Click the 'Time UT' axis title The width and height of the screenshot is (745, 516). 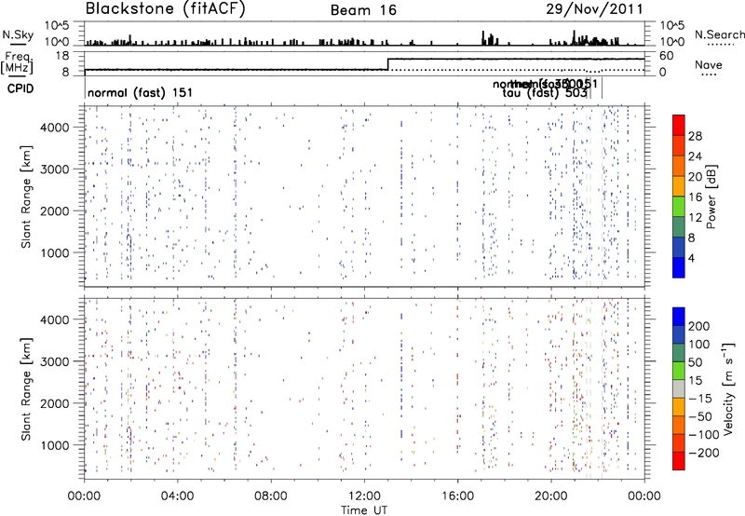pos(364,510)
